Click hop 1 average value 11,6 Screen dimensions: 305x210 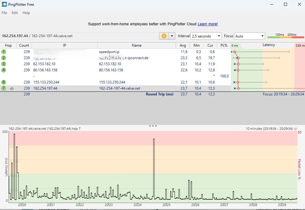[x=184, y=52]
